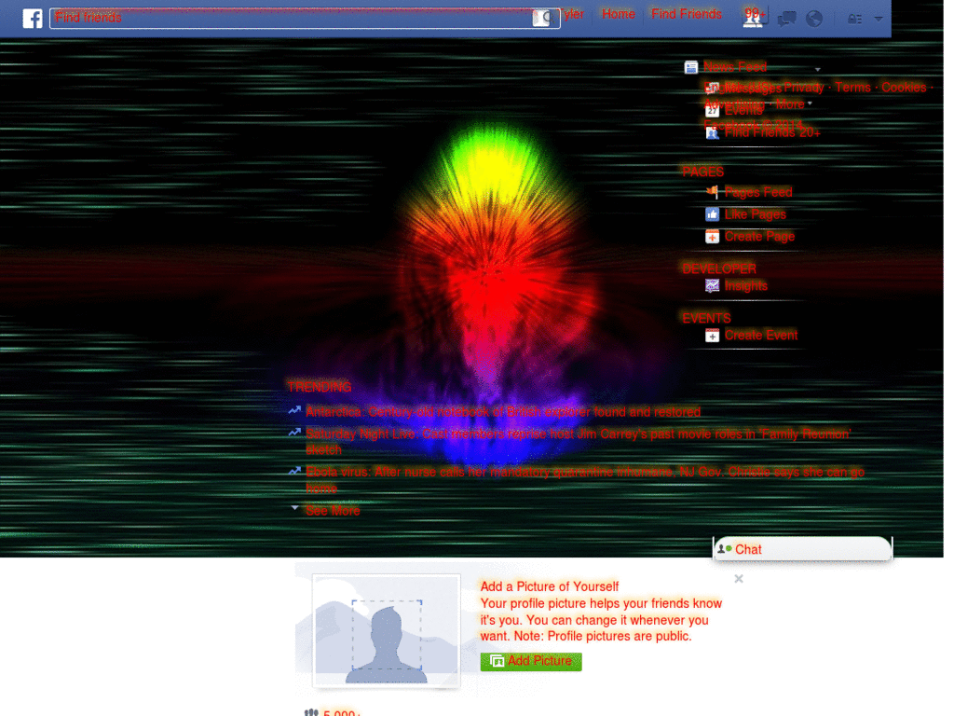Go to Home in top bar
The image size is (954, 716).
coord(619,13)
